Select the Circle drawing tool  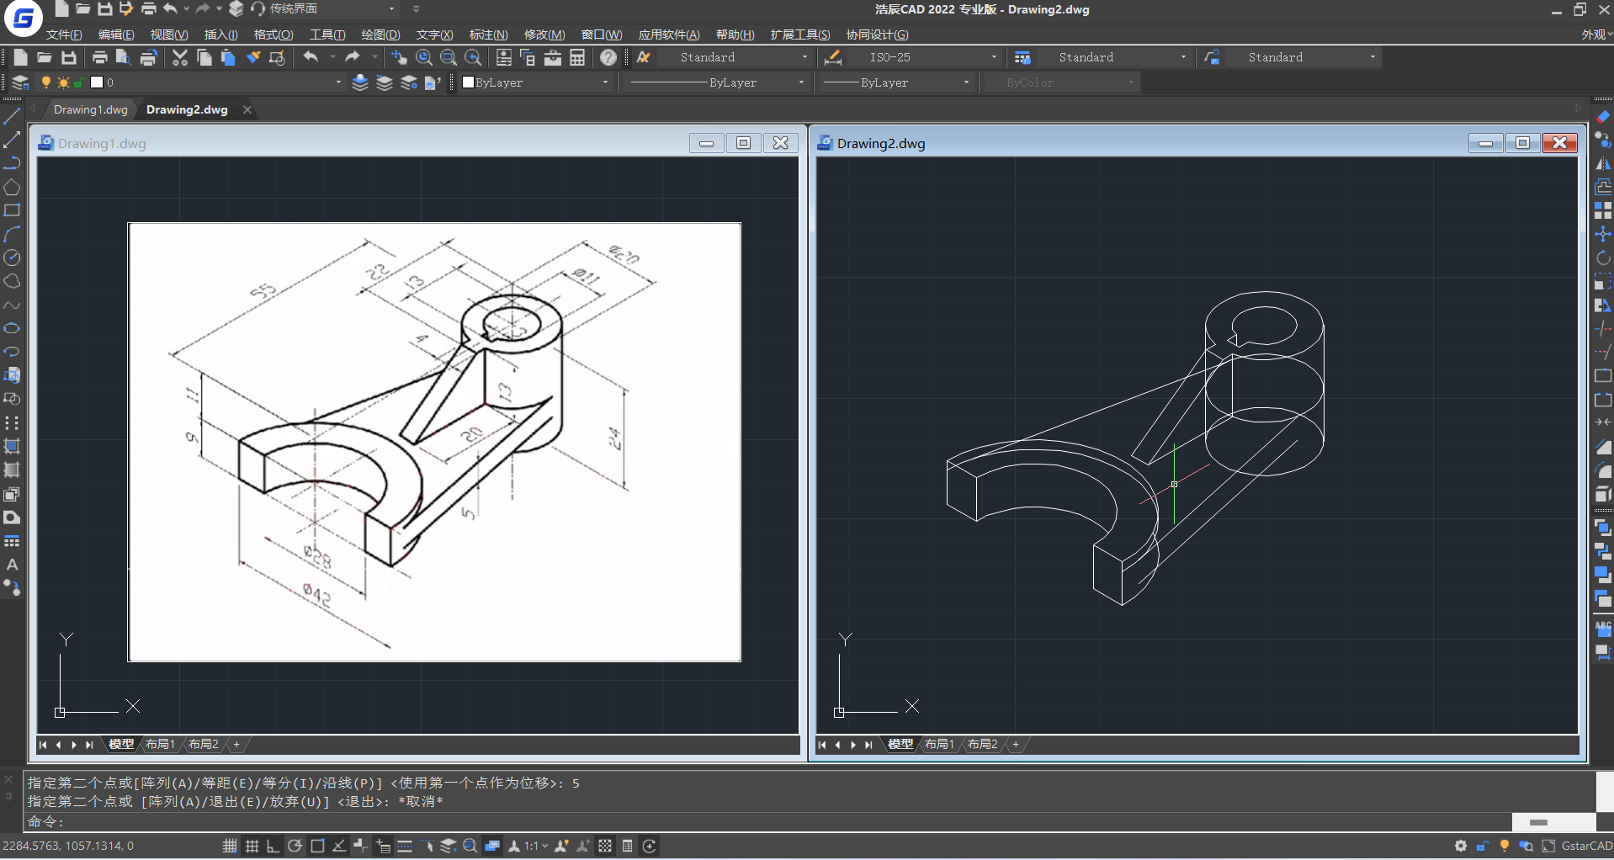tap(12, 257)
